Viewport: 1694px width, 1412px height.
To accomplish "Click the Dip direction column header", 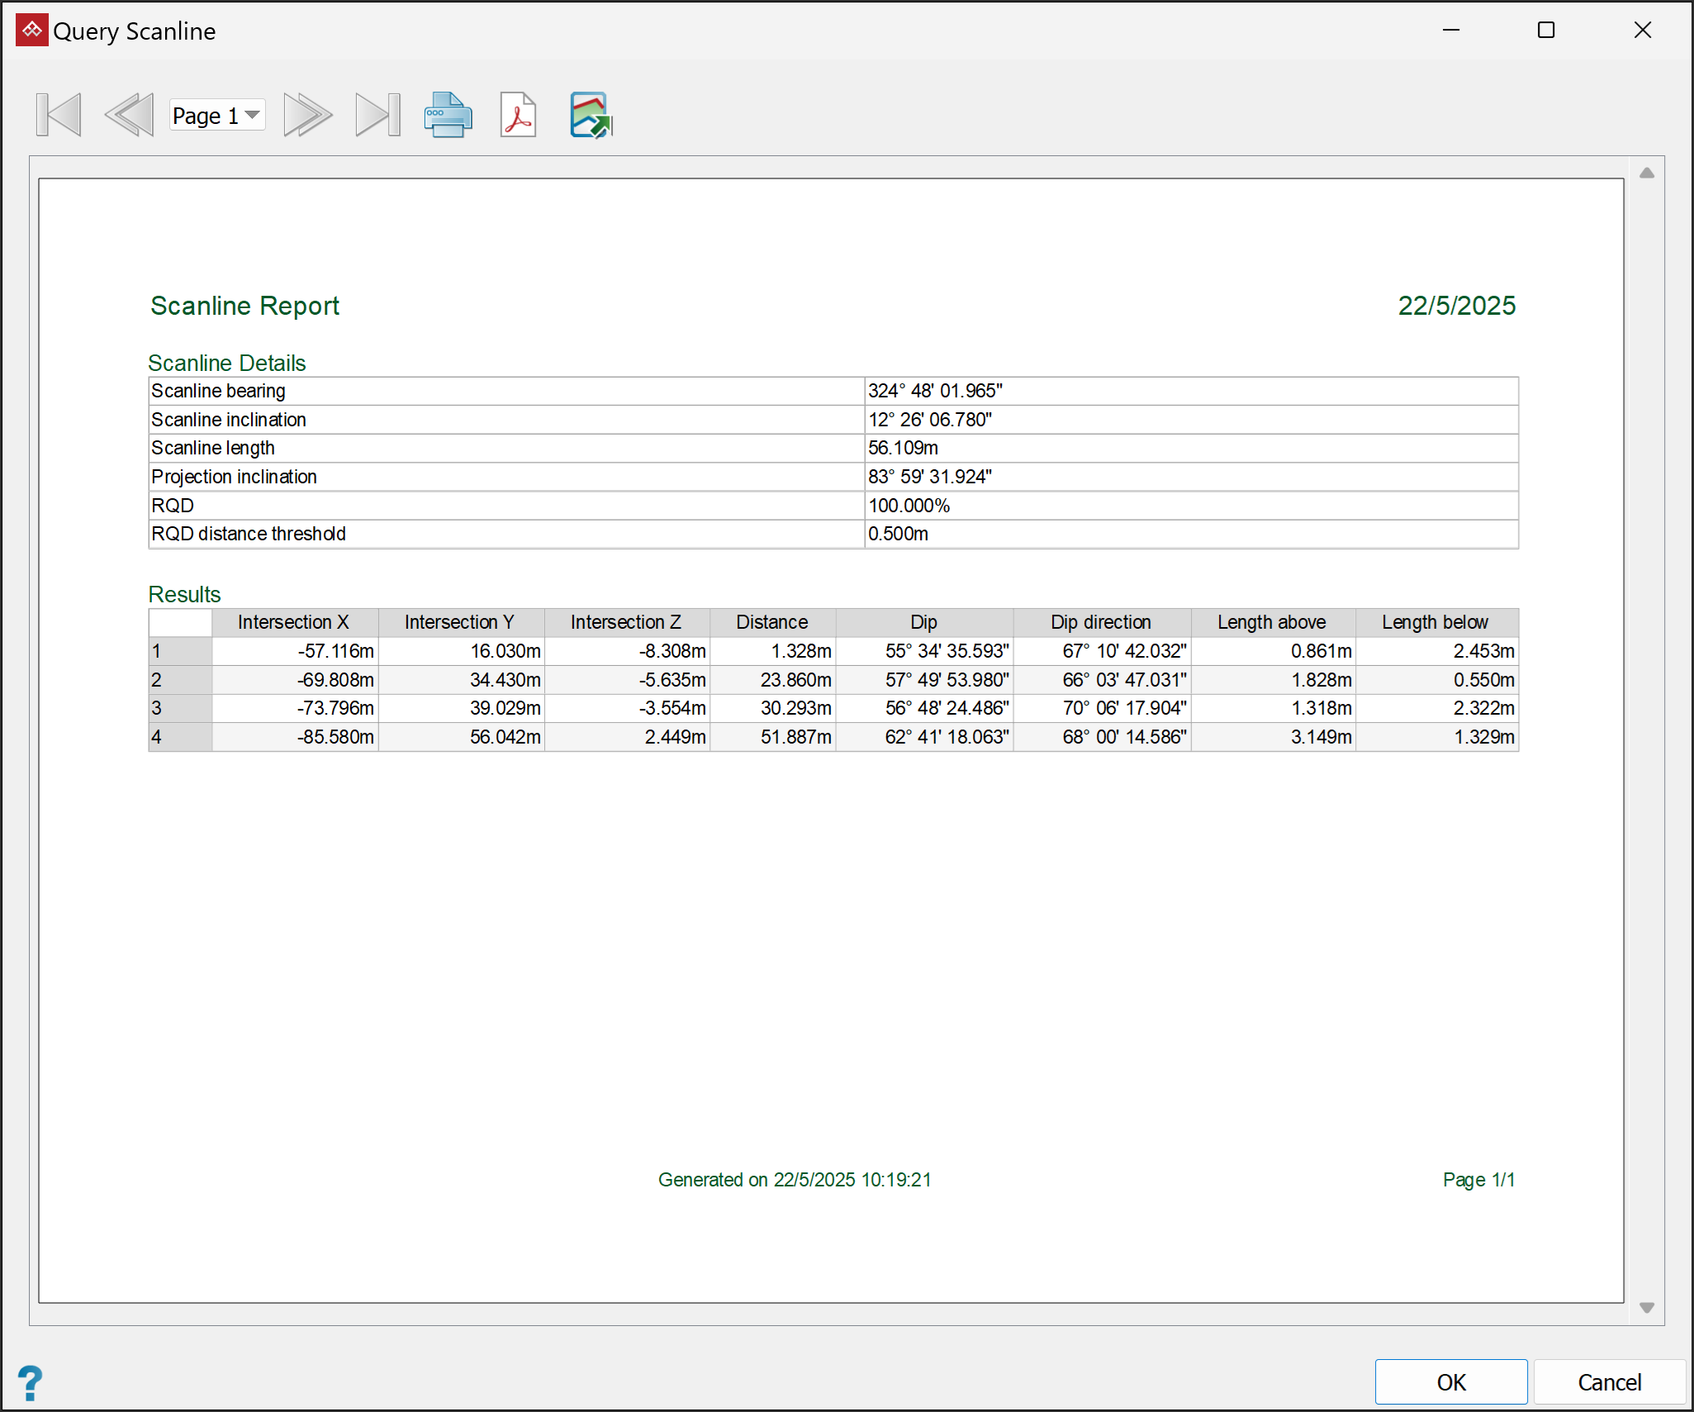I will click(x=1101, y=622).
